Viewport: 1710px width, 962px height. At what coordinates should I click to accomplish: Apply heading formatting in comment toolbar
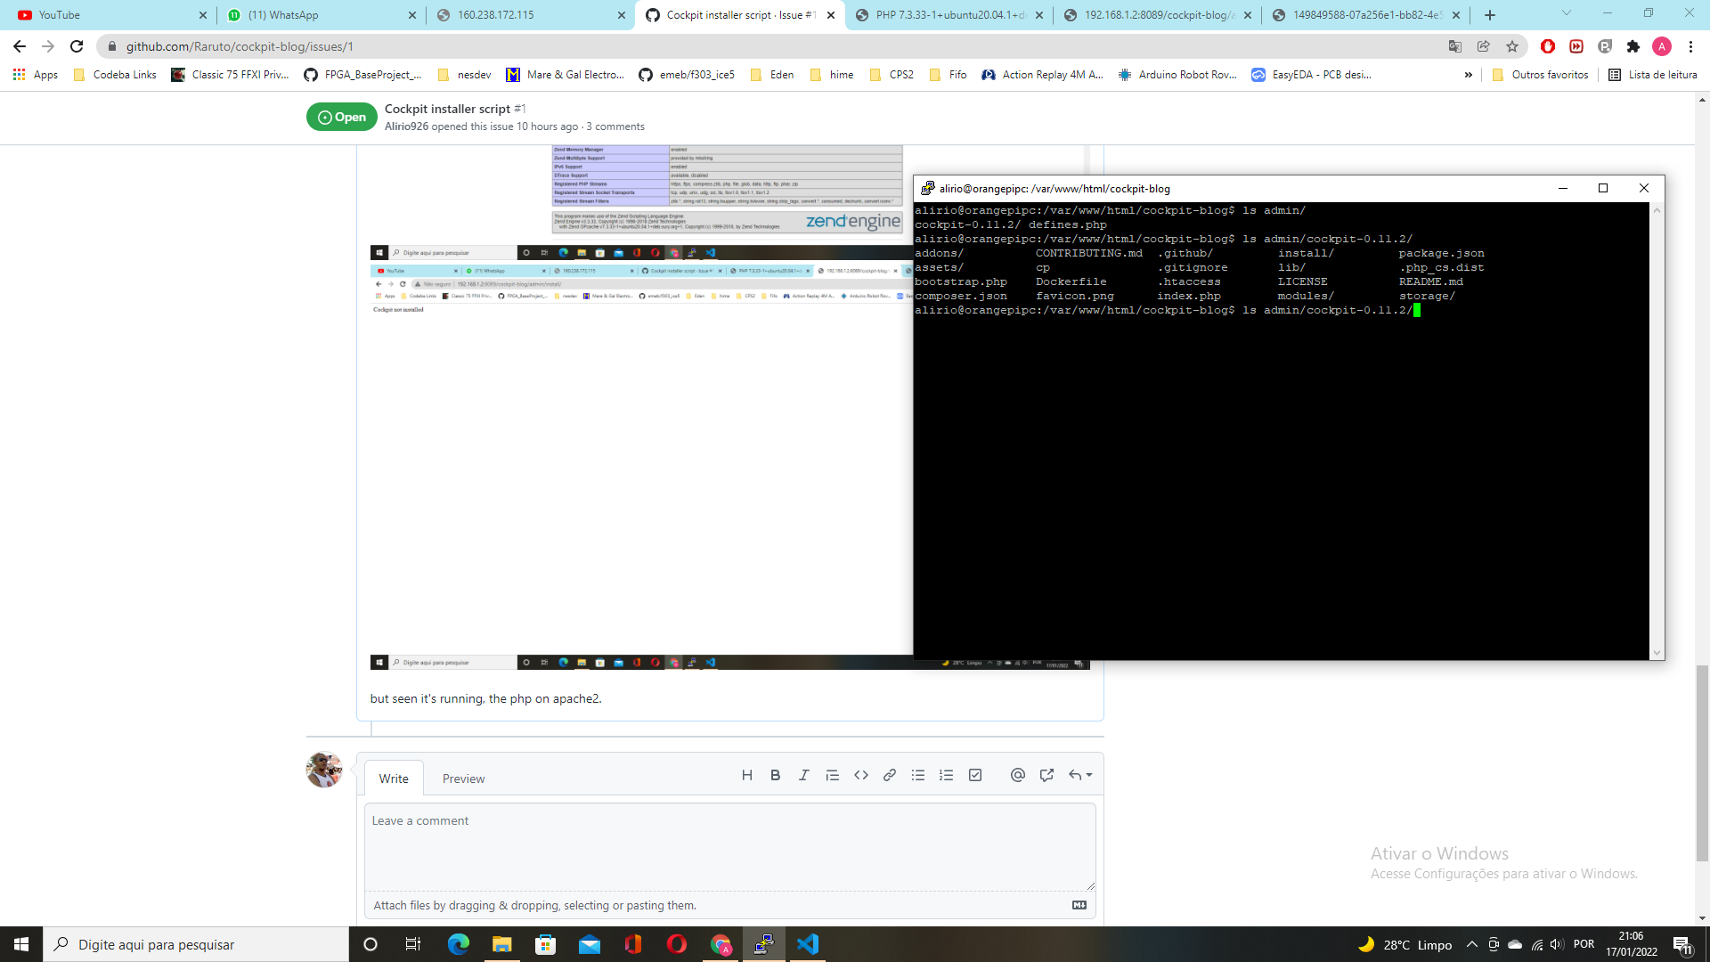tap(747, 775)
